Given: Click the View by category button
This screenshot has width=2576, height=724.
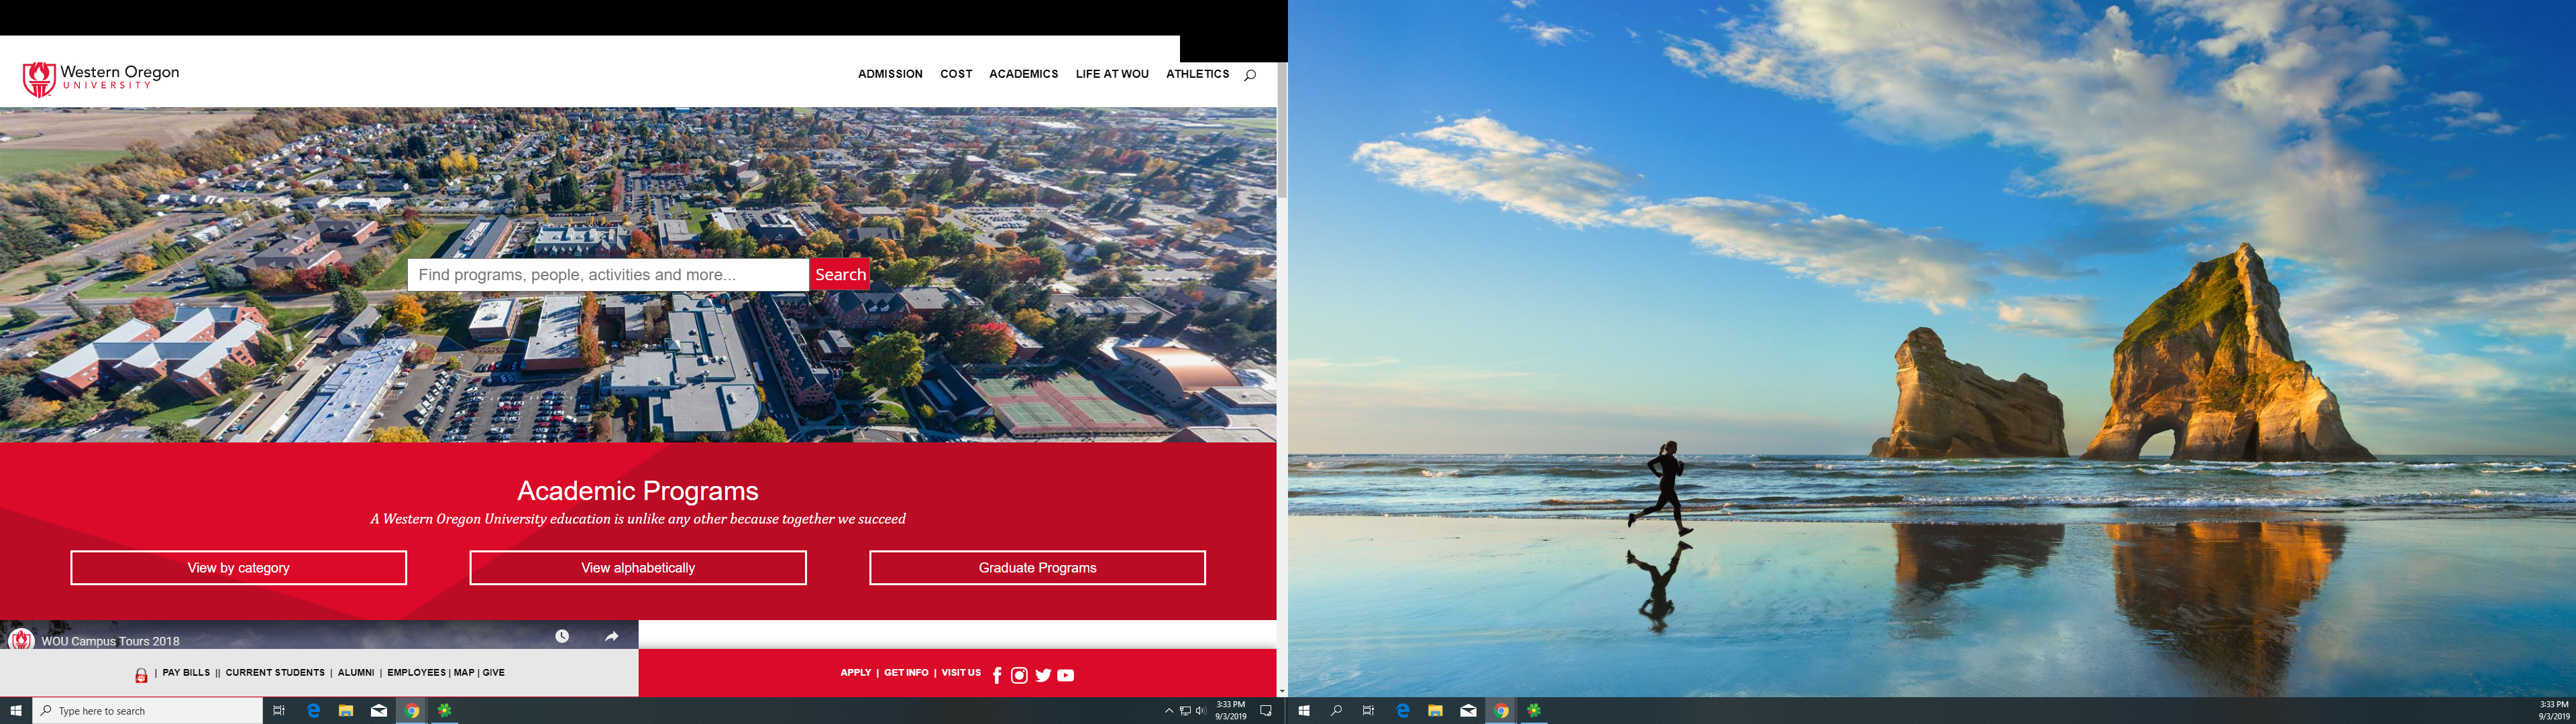Looking at the screenshot, I should pos(238,568).
